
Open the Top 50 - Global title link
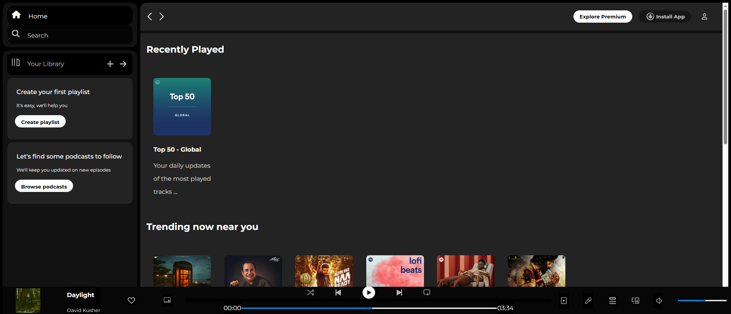tap(177, 149)
